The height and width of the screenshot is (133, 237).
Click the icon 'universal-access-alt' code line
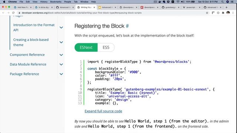(x=123, y=96)
